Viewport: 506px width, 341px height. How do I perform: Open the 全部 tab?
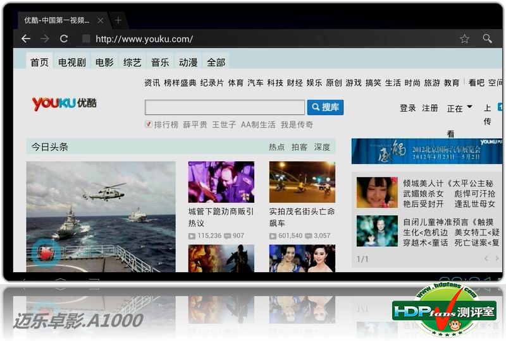[x=216, y=62]
